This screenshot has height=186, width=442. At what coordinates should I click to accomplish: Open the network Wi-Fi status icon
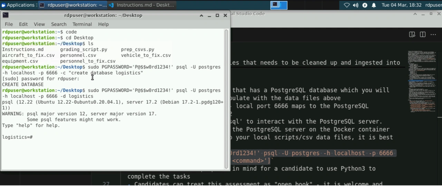(x=347, y=5)
